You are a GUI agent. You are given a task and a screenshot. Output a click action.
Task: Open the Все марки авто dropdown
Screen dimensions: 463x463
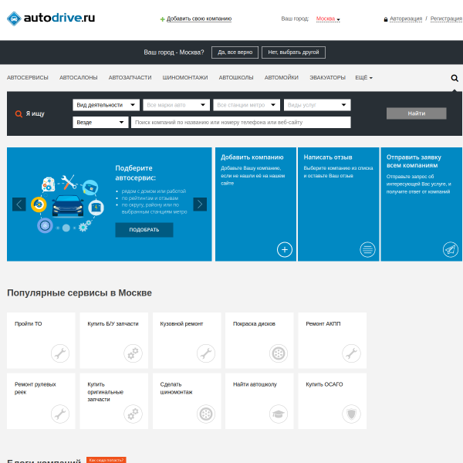click(x=176, y=105)
